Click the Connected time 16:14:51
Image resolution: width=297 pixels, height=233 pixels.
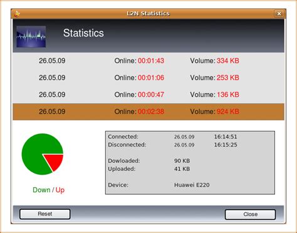coord(226,137)
